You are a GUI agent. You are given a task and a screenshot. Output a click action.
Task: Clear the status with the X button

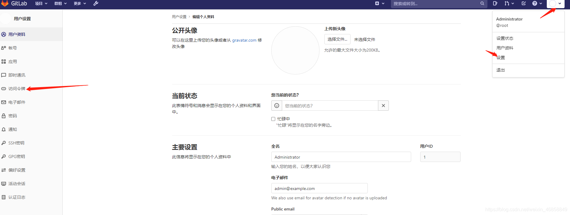pyautogui.click(x=383, y=106)
